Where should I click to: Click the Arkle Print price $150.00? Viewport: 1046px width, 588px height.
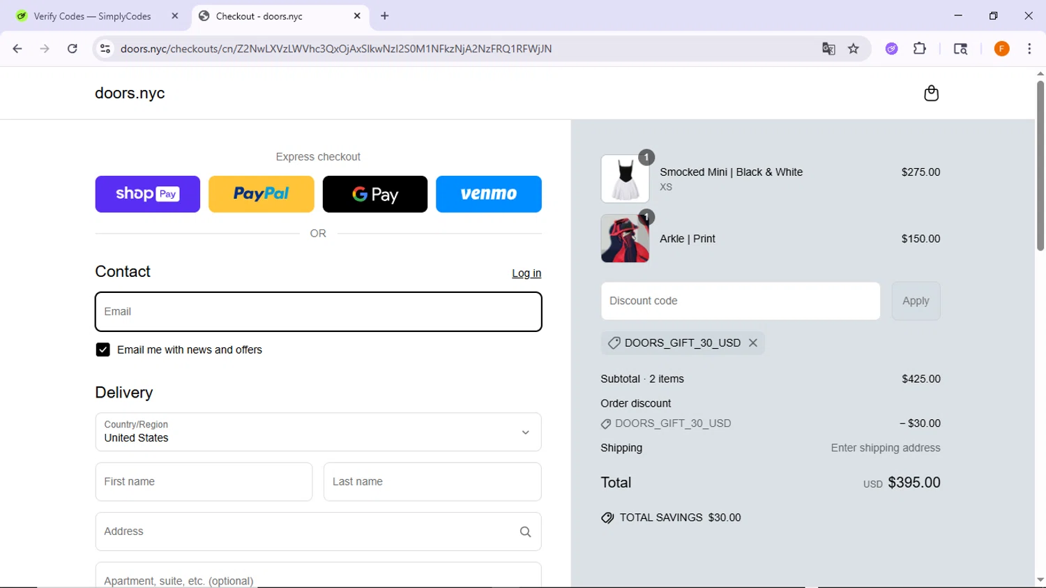(x=920, y=239)
